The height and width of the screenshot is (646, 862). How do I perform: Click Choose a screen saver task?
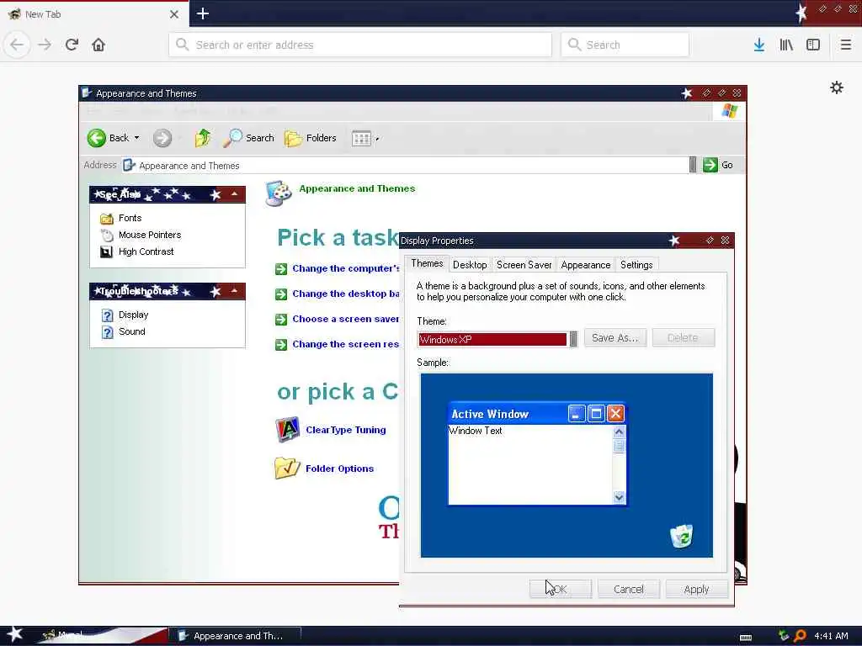pyautogui.click(x=345, y=319)
